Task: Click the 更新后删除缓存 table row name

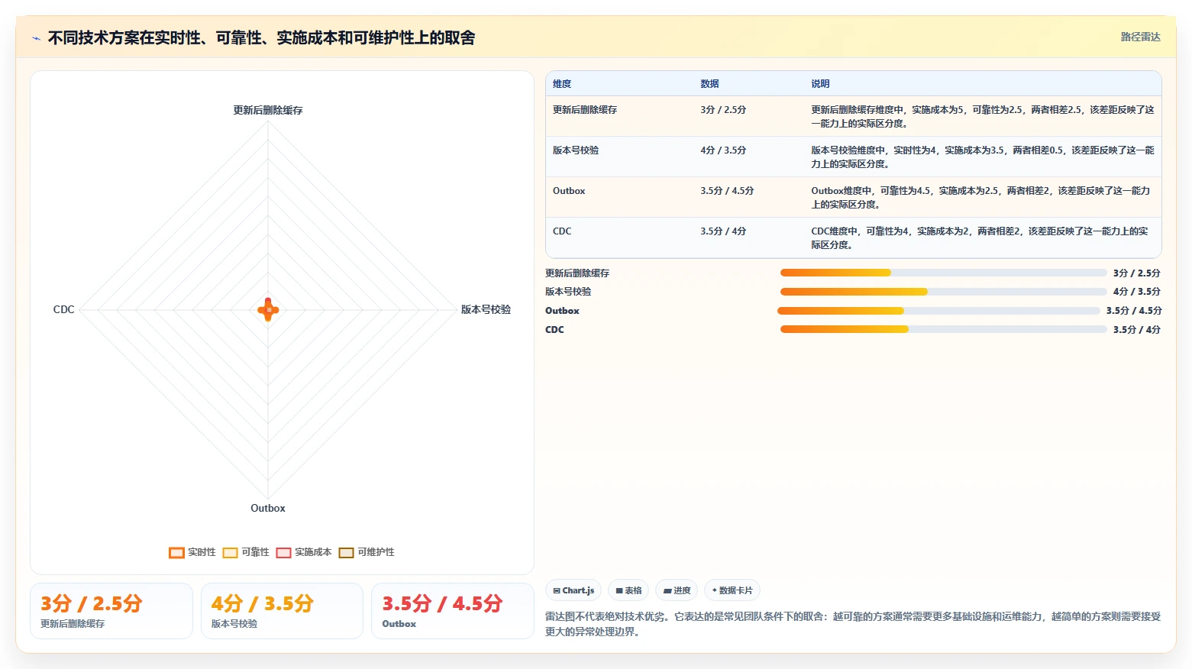Action: tap(585, 110)
